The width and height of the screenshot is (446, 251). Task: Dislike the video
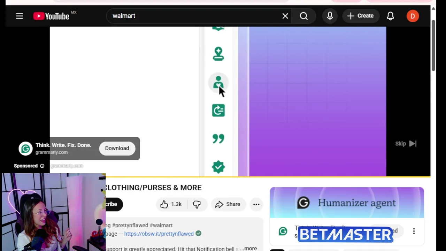tap(197, 204)
